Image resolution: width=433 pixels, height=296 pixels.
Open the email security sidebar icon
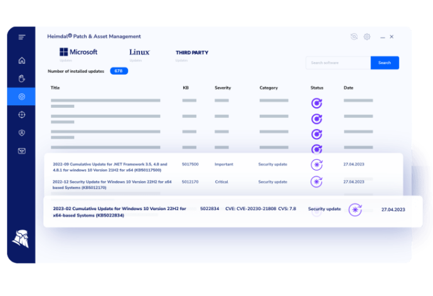22,151
